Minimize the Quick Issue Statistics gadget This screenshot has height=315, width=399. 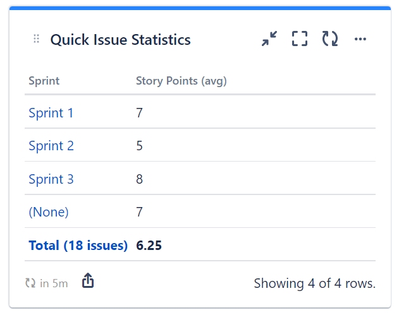(269, 39)
